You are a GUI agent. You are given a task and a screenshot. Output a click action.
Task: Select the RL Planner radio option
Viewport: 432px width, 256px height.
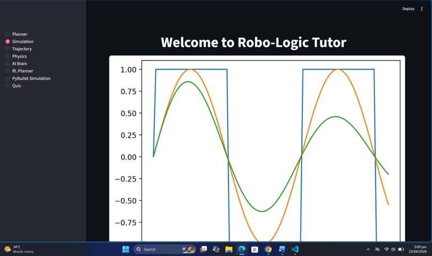point(19,71)
